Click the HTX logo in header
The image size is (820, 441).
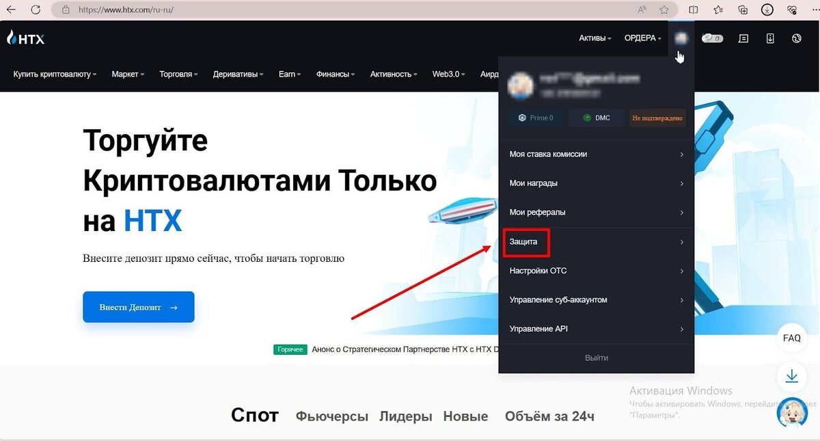point(25,38)
